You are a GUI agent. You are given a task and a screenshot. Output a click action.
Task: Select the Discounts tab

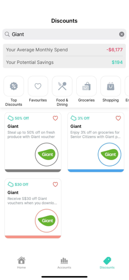click(107, 263)
